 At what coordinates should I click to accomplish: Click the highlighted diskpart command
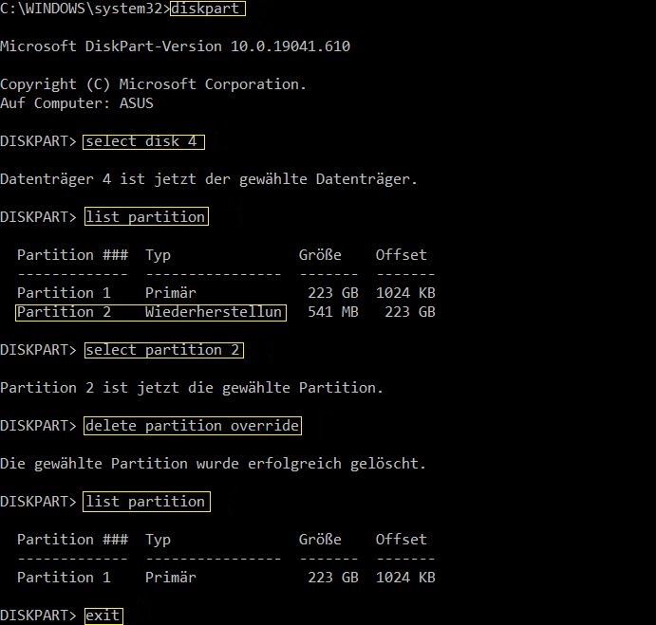[x=206, y=9]
